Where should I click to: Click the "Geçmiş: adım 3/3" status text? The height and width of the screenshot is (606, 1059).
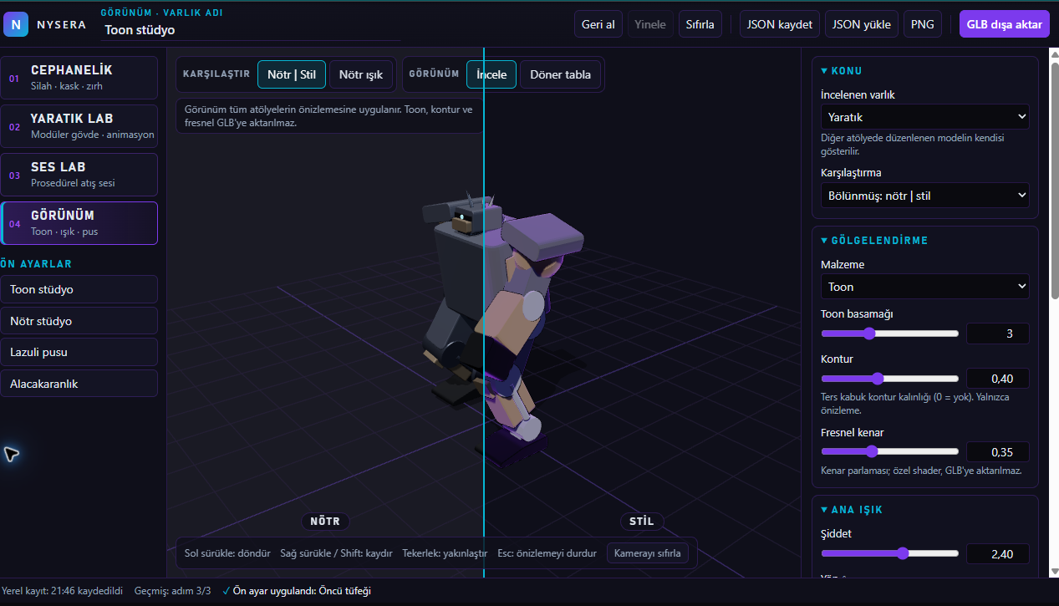tap(171, 591)
